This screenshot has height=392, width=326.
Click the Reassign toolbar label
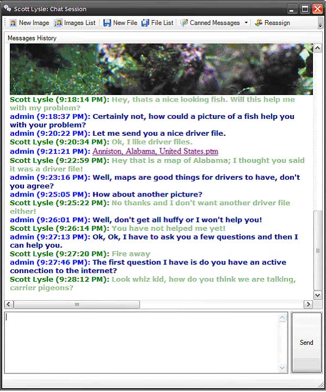pyautogui.click(x=277, y=23)
